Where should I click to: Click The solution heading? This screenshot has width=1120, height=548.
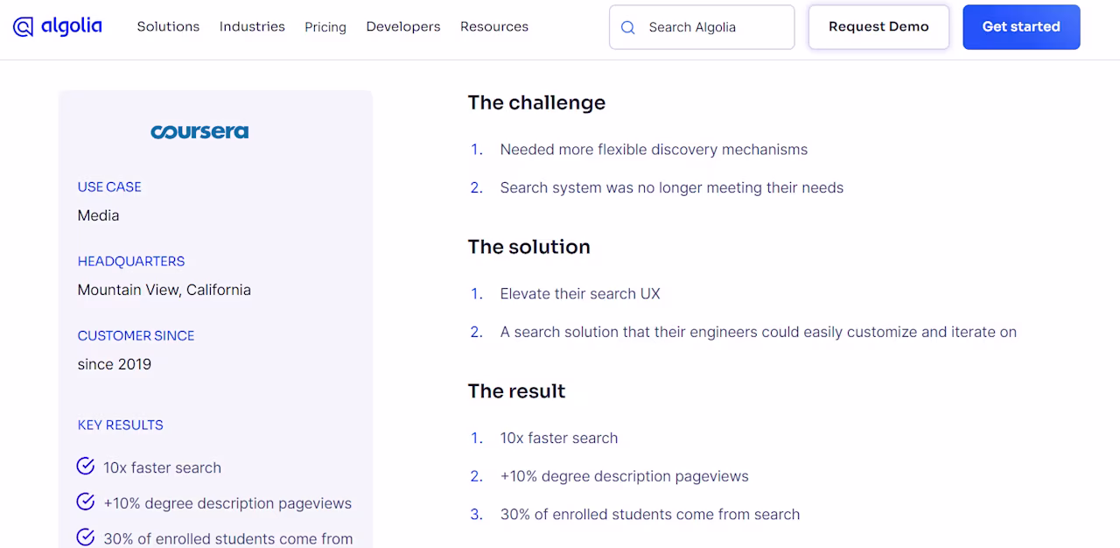tap(528, 247)
